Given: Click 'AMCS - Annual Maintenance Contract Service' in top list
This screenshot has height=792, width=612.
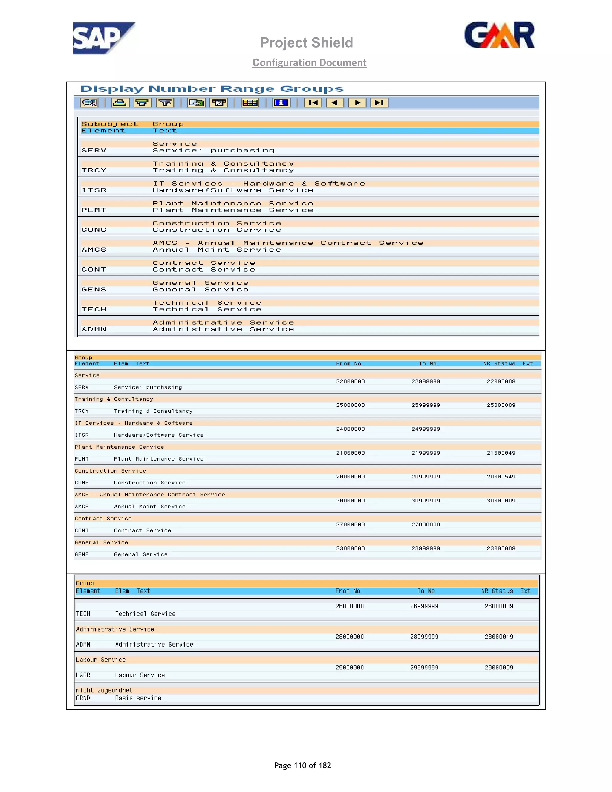Looking at the screenshot, I should coord(288,243).
